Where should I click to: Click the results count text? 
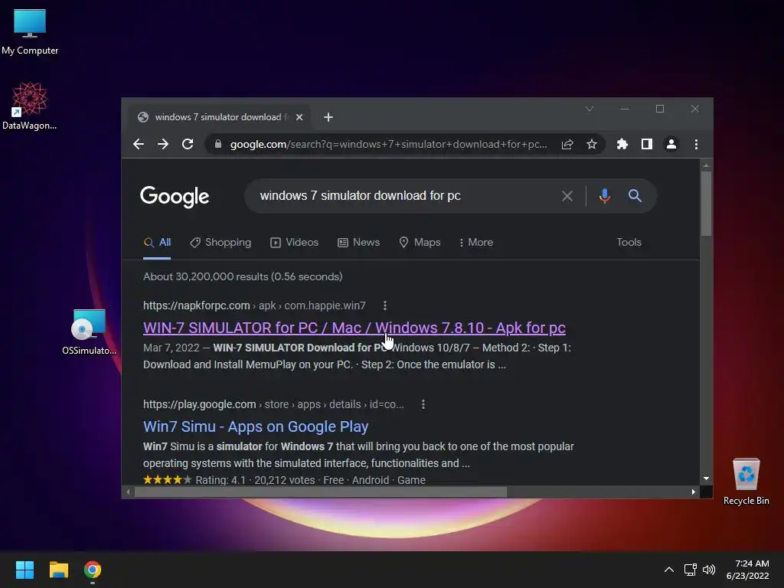pos(243,276)
